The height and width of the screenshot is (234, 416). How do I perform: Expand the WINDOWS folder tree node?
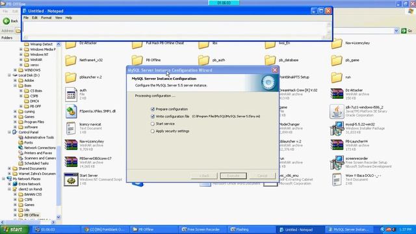point(15,70)
